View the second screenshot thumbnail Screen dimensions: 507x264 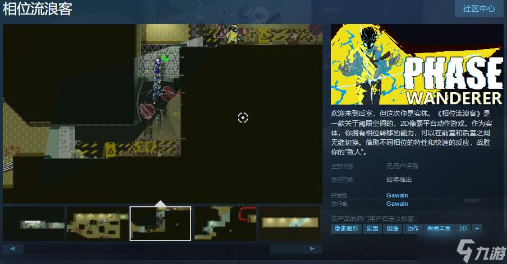point(97,224)
